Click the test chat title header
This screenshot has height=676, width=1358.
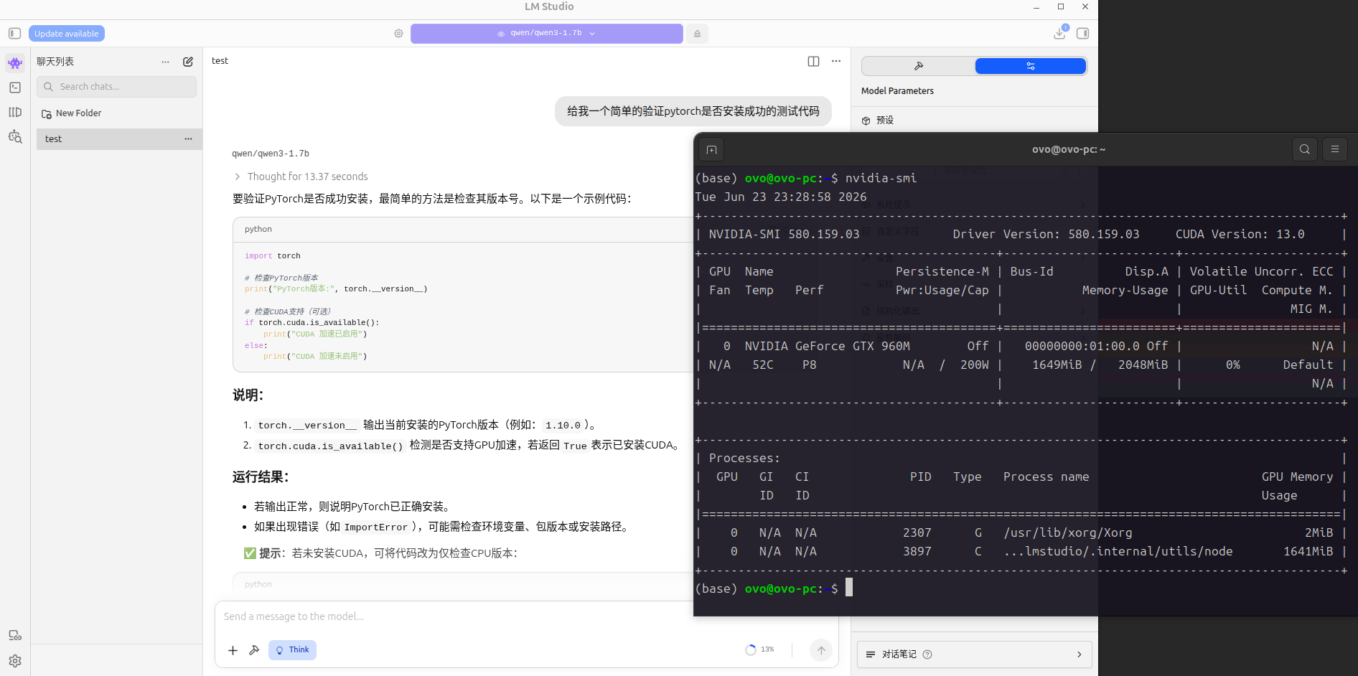pyautogui.click(x=220, y=61)
